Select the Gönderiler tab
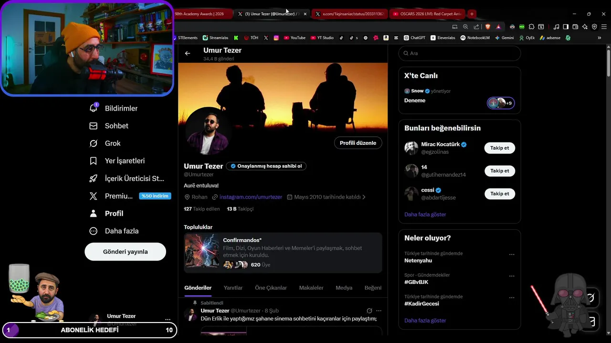Viewport: 611px width, 343px height. 198,288
